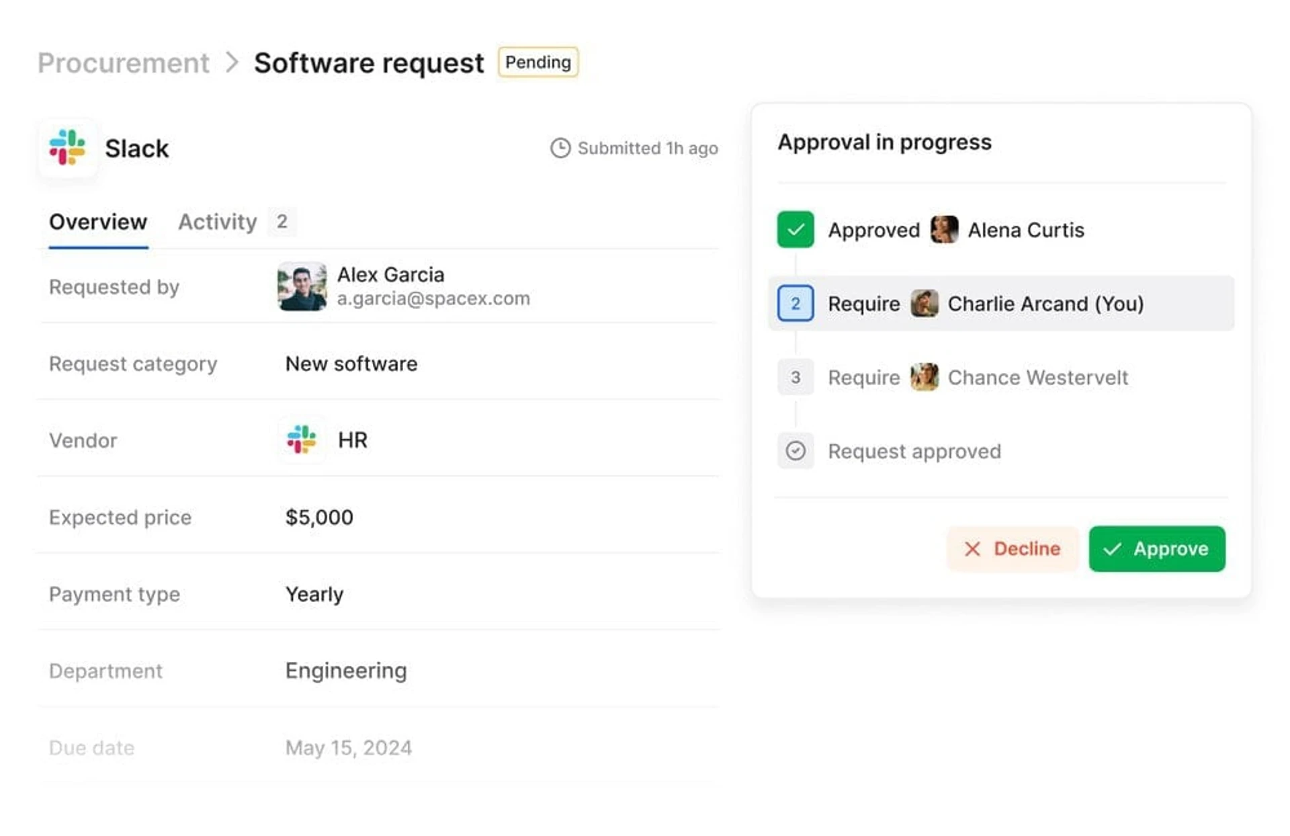Click the Yearly payment type value

[x=314, y=594]
